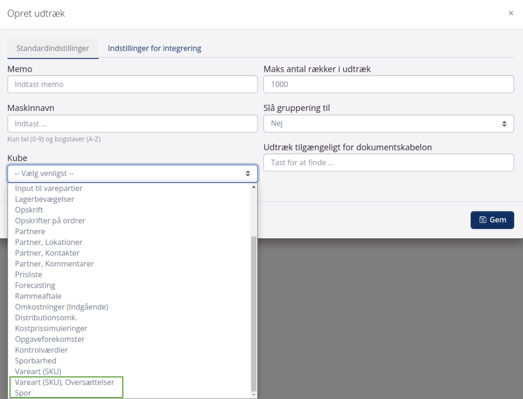The width and height of the screenshot is (523, 399).
Task: Choose Vareart (SKU), Oversættelser option
Action: click(x=65, y=382)
